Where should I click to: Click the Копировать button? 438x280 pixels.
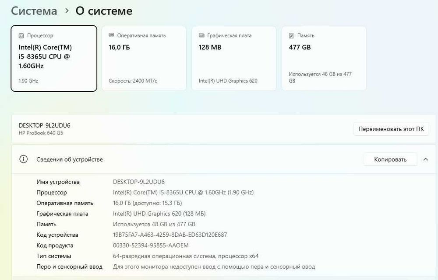390,159
